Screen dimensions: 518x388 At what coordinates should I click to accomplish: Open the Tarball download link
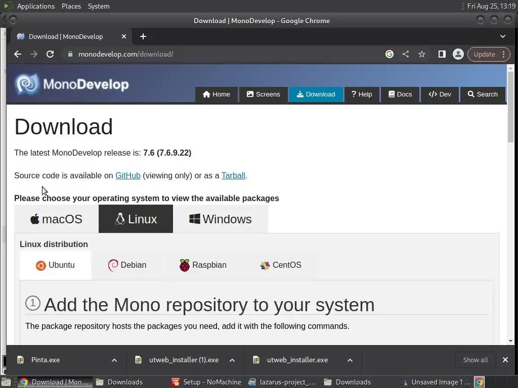(233, 175)
